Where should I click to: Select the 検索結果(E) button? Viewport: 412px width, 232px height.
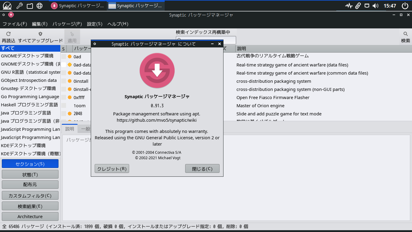tap(30, 206)
